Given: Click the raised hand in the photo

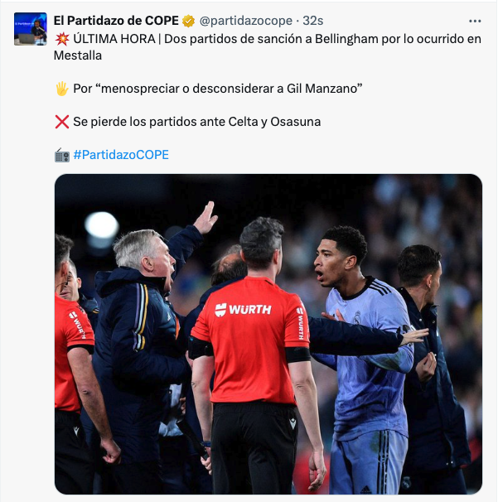Looking at the screenshot, I should click(x=205, y=218).
